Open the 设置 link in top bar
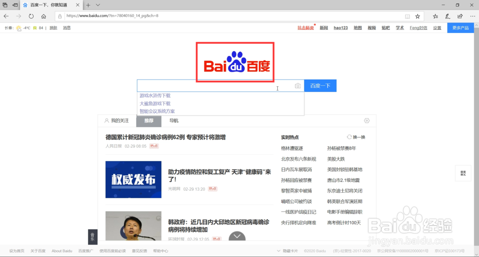Image resolution: width=479 pixels, height=257 pixels. [x=437, y=28]
